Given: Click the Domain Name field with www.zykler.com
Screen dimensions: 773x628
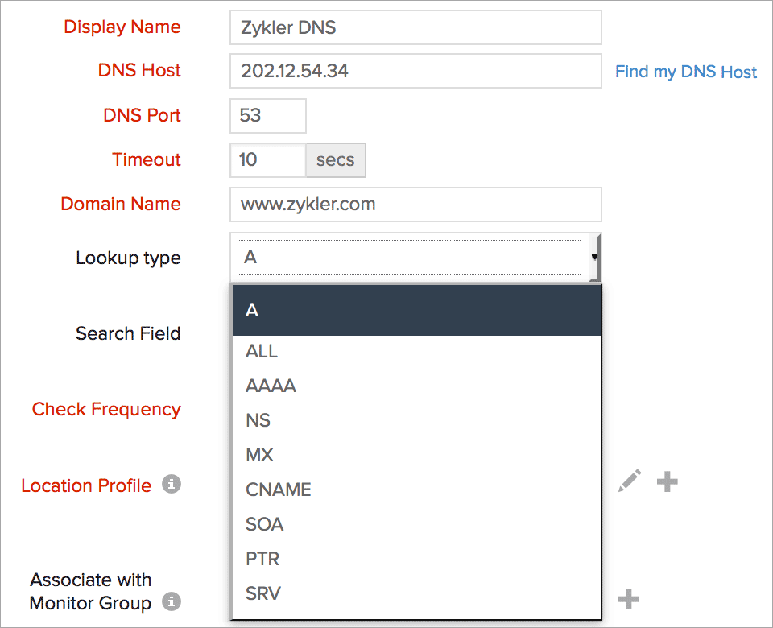Looking at the screenshot, I should (x=415, y=205).
